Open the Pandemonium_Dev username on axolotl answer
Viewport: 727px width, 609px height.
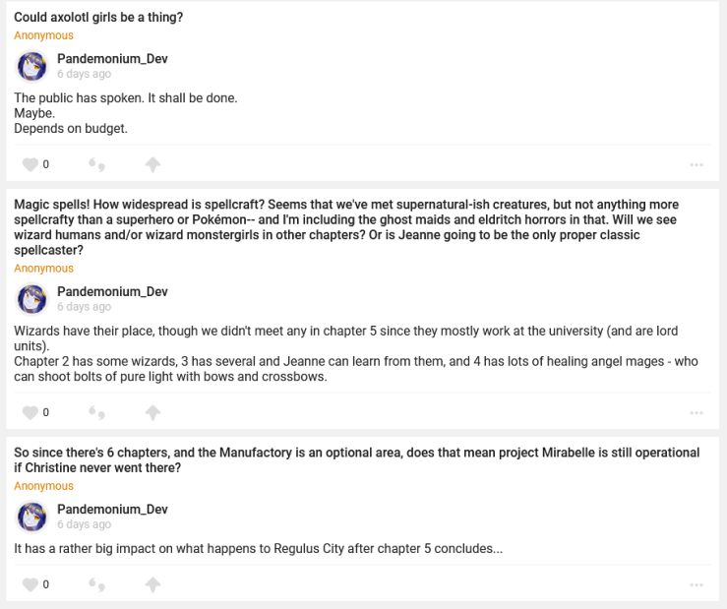click(112, 59)
